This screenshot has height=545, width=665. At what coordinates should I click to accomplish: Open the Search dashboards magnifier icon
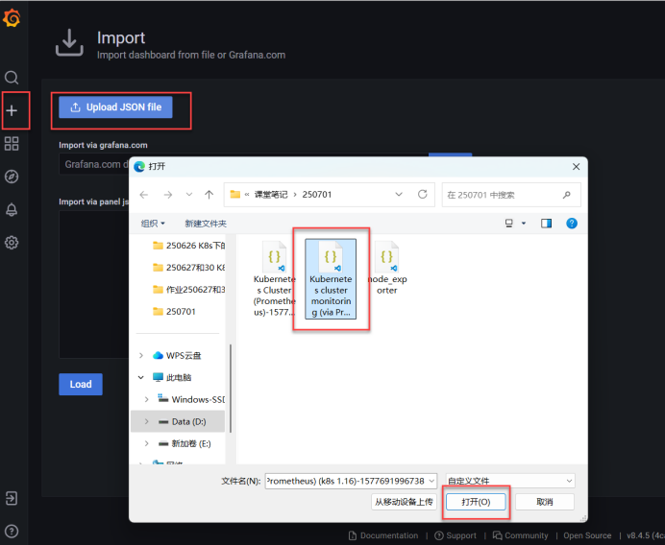point(12,78)
